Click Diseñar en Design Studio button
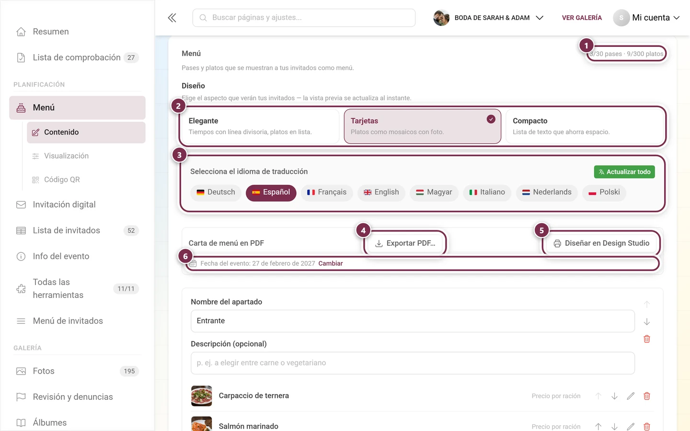The width and height of the screenshot is (690, 431). 601,243
